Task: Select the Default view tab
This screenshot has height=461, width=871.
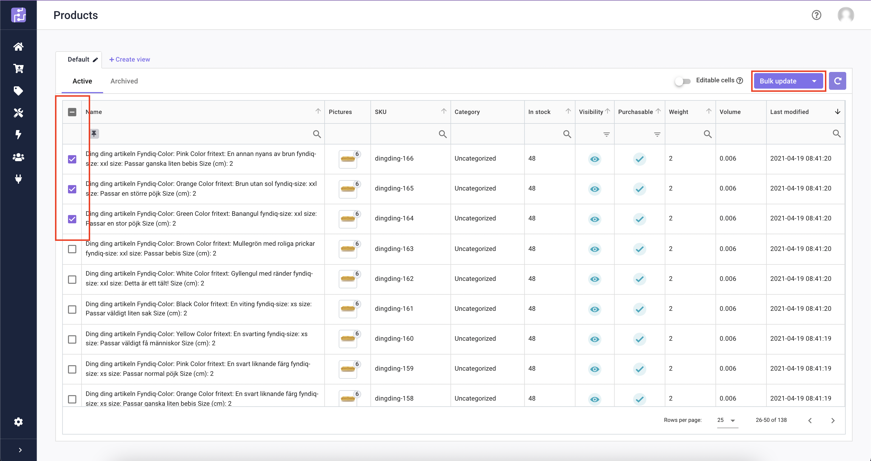Action: tap(78, 60)
